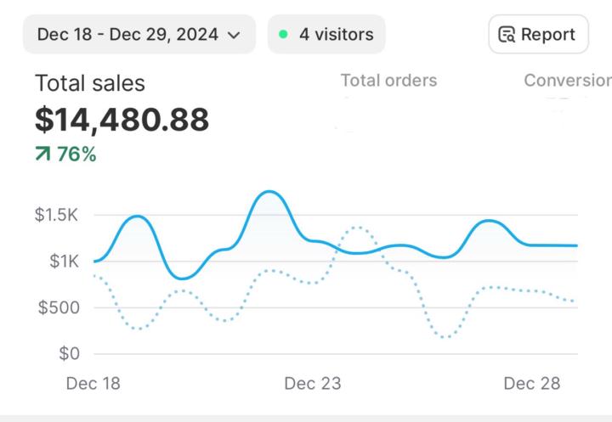Click the solid line's highest peak
The image size is (612, 422).
pos(269,192)
